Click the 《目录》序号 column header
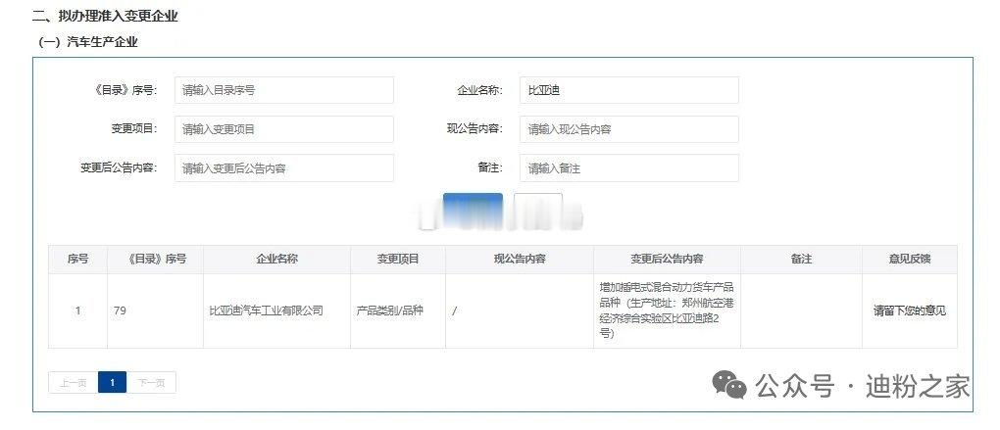Viewport: 1000px width, 430px height. [156, 260]
